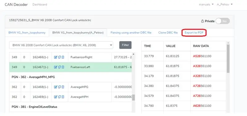Open the A_Petrov user dropdown
The height and width of the screenshot is (116, 247).
click(x=225, y=5)
